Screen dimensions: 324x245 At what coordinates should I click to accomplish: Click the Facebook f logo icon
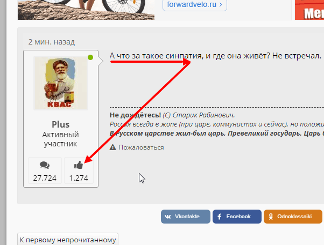click(x=220, y=217)
